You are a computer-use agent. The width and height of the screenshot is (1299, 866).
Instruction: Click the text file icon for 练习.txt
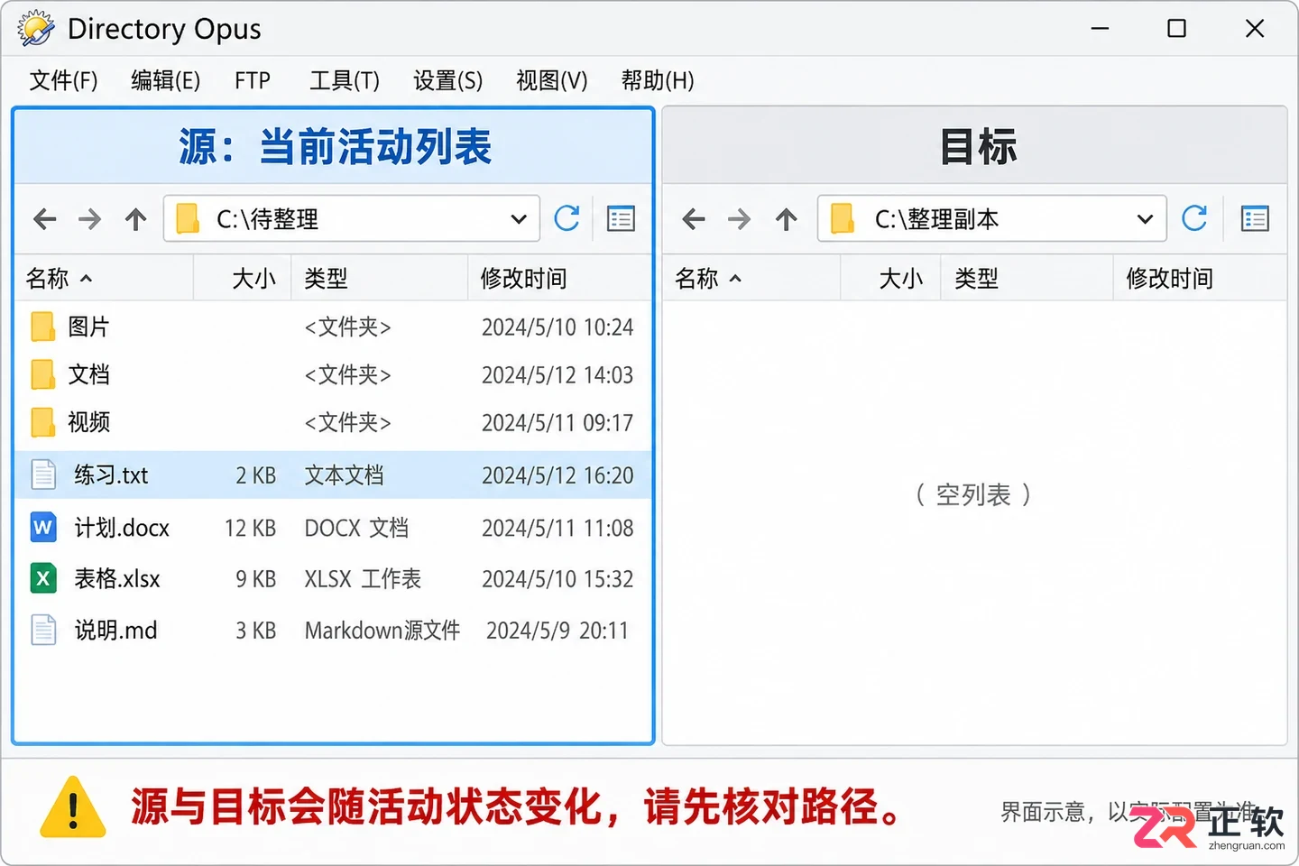[x=43, y=474]
